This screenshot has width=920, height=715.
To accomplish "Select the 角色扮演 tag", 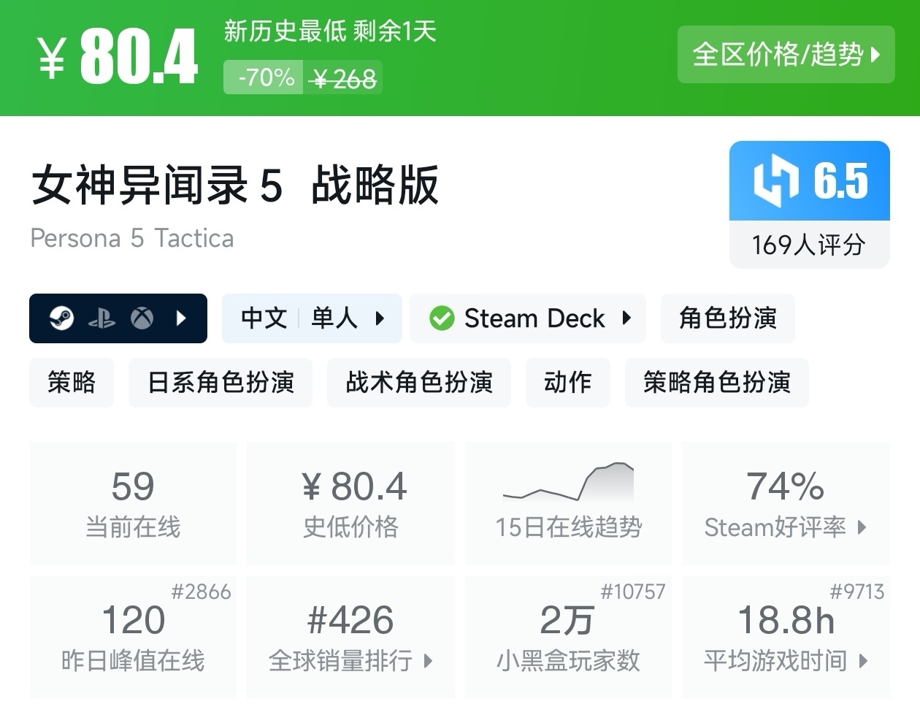I will point(727,318).
